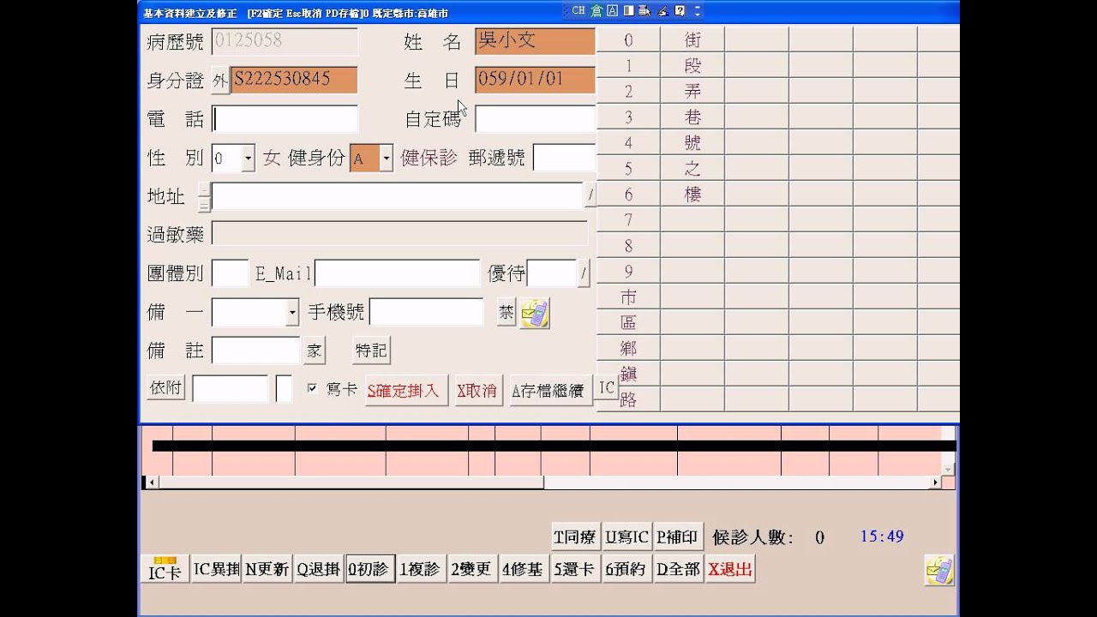Viewport: 1097px width, 617px height.
Task: Click the 地址 stepper control
Action: pos(204,197)
